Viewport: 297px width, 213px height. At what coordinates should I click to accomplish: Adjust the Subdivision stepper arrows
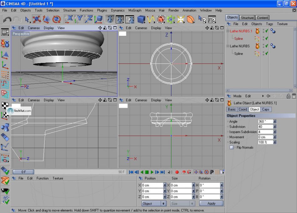tap(275, 127)
